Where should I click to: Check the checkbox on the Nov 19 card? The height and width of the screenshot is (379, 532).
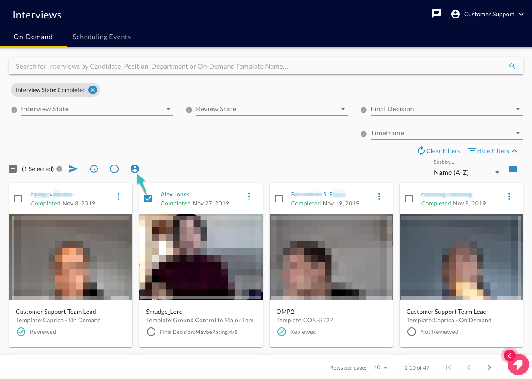point(279,199)
